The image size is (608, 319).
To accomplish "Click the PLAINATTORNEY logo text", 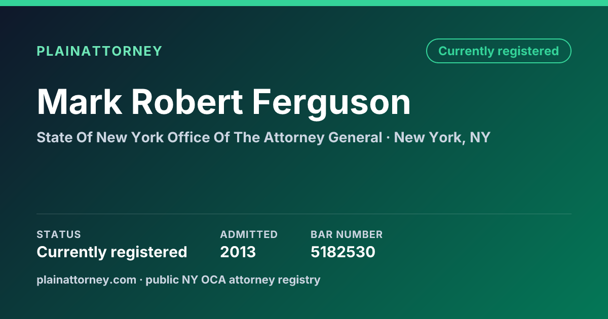I will [x=99, y=51].
